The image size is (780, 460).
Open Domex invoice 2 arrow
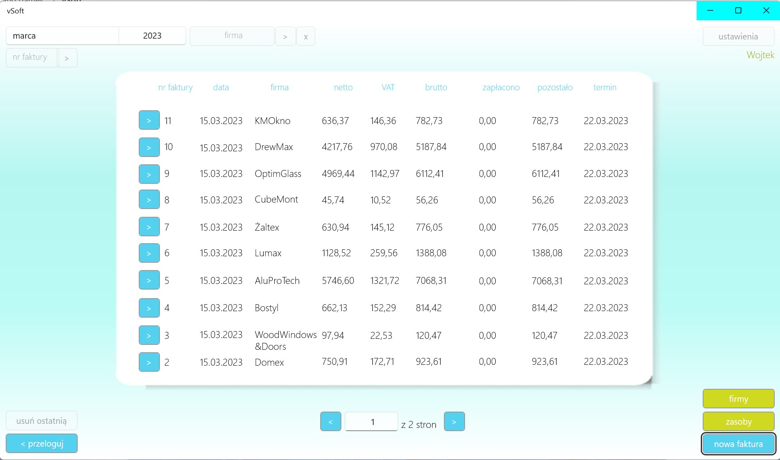click(x=149, y=362)
